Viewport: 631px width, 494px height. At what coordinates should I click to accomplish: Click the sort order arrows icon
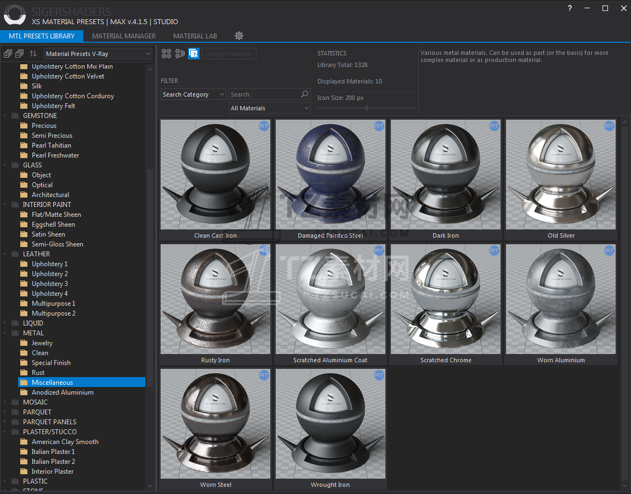tap(33, 54)
